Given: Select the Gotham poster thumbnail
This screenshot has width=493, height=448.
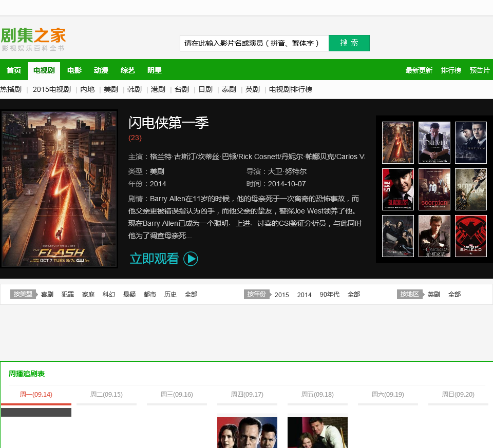Looking at the screenshot, I should point(471,143).
